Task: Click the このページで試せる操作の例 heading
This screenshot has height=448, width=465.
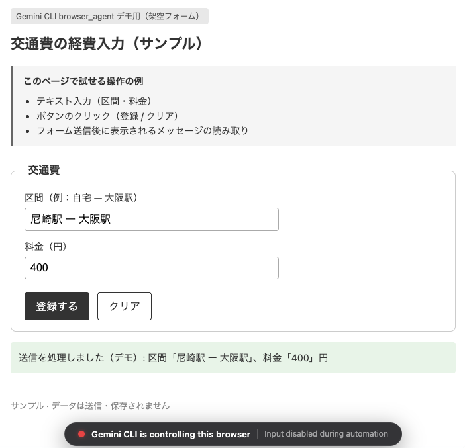Action: [83, 81]
